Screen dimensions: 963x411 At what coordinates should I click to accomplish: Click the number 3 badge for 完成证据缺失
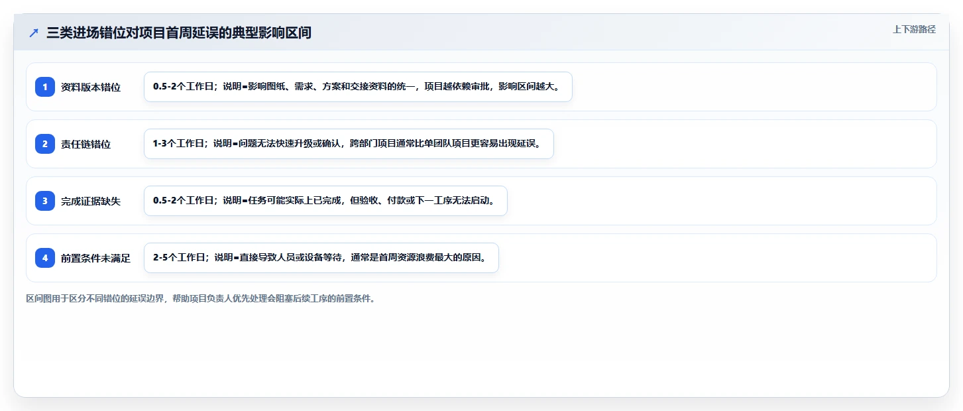coord(45,201)
